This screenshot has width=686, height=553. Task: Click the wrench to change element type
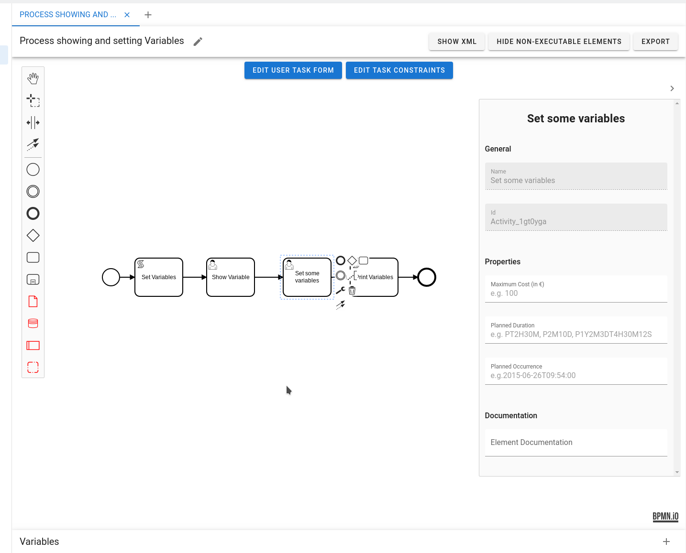pyautogui.click(x=340, y=290)
